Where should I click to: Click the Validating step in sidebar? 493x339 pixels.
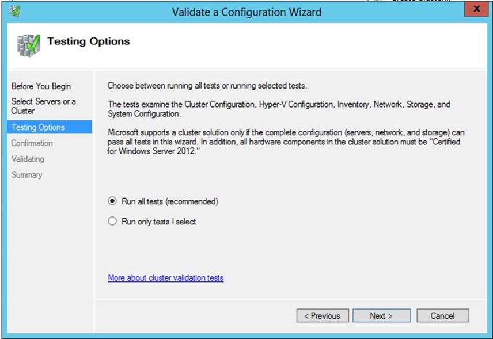coord(28,159)
